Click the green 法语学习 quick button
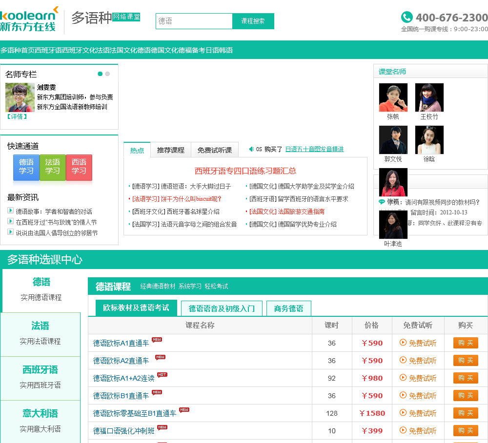 click(53, 167)
